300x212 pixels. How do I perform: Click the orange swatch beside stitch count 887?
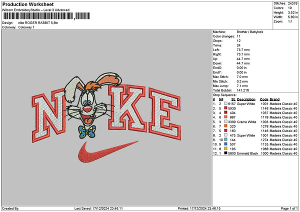click(226, 117)
